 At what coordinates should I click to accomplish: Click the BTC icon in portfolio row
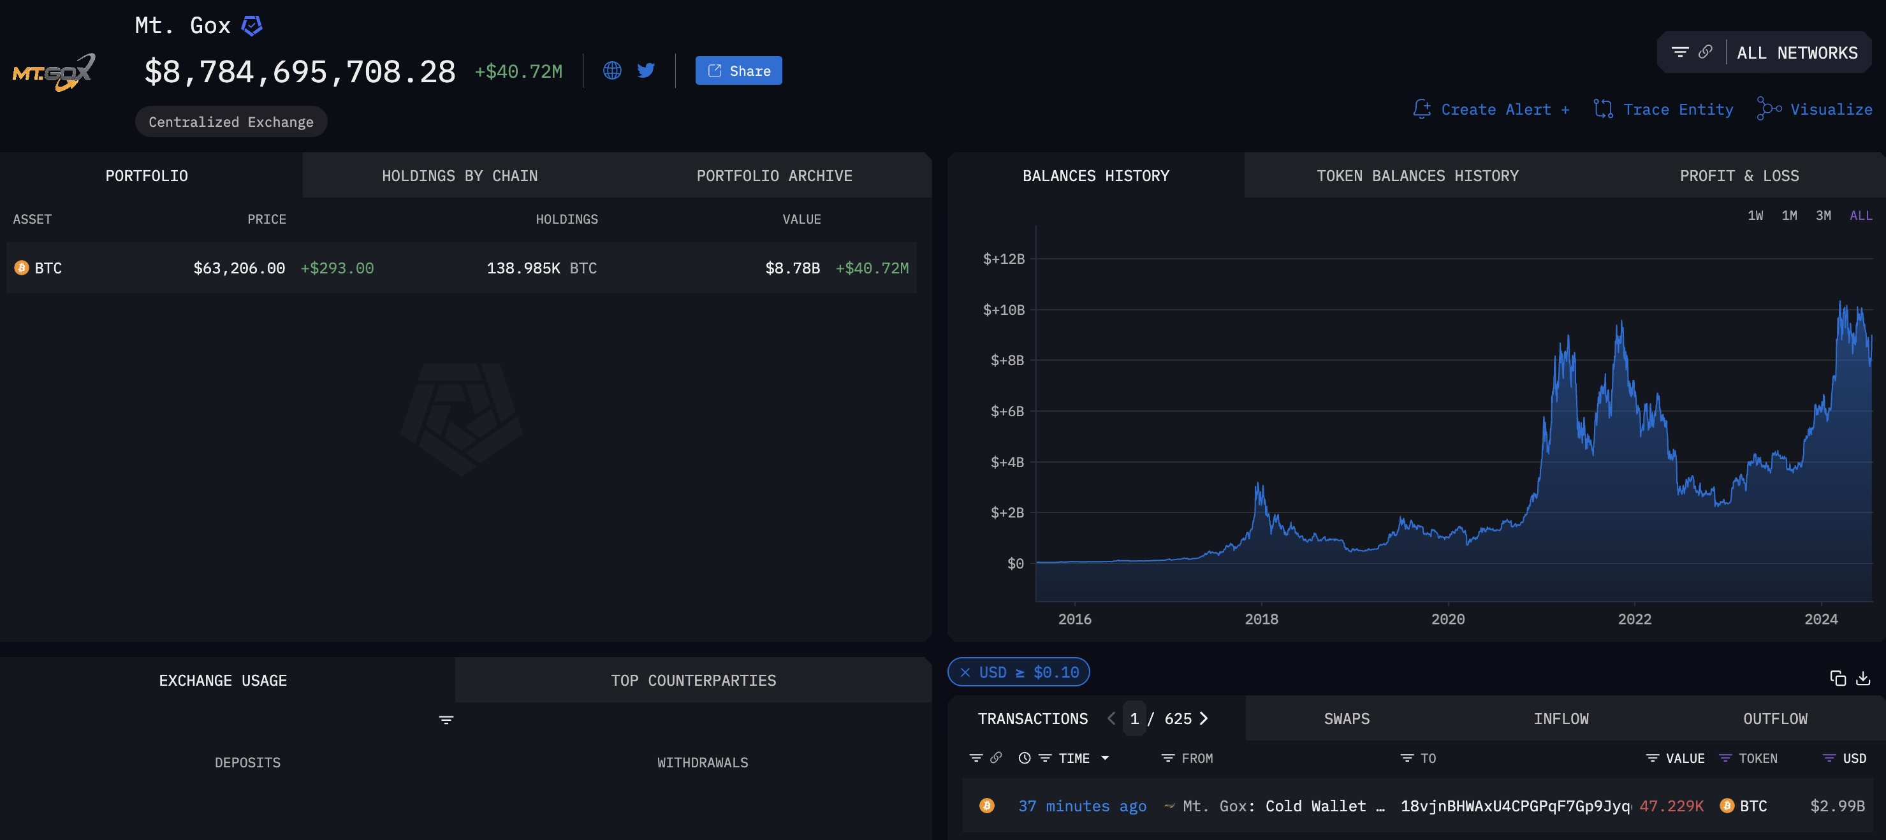pyautogui.click(x=21, y=268)
